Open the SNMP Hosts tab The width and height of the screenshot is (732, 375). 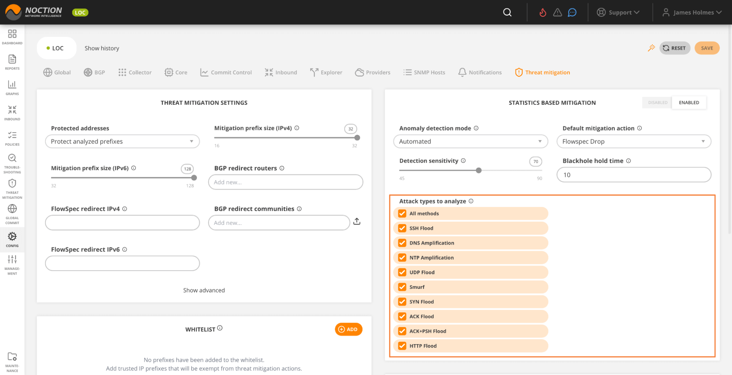pyautogui.click(x=424, y=73)
